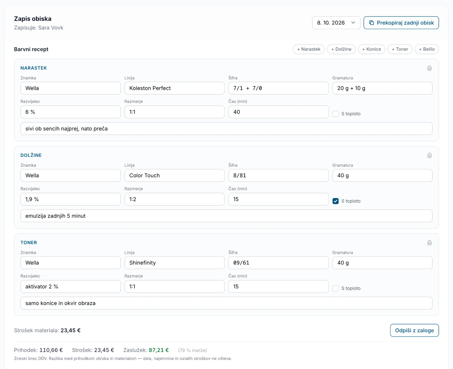Click the Zapisuje: Sara Vovk text

coord(39,28)
